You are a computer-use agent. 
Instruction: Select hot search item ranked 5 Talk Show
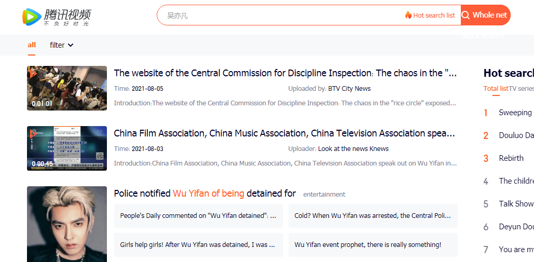(x=516, y=204)
